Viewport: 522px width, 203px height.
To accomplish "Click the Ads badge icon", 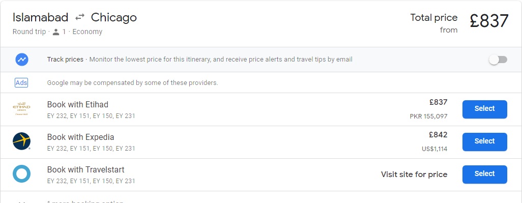I will [21, 82].
